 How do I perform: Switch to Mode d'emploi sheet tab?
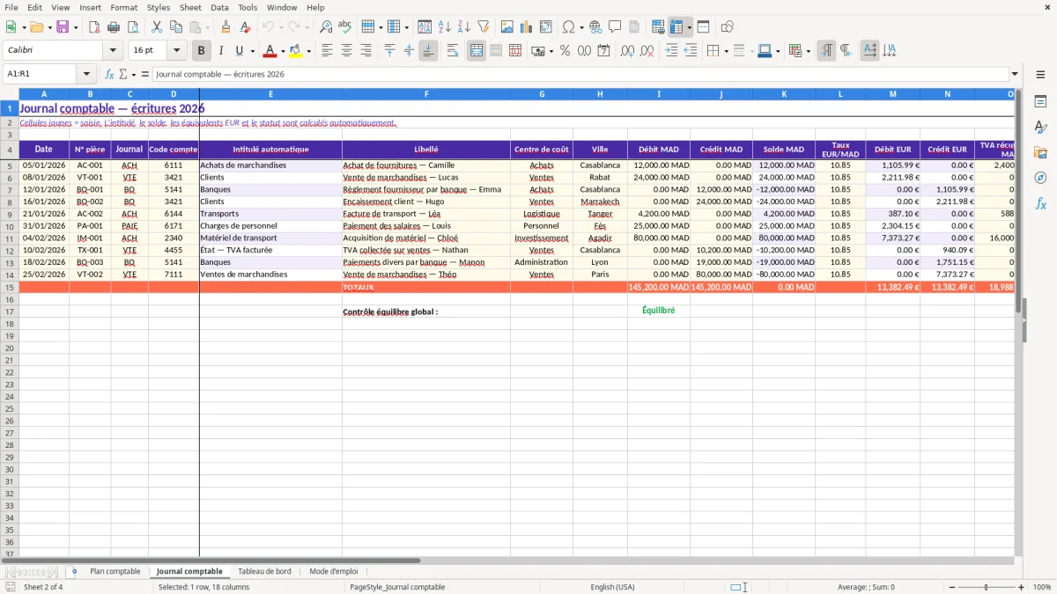pos(334,572)
